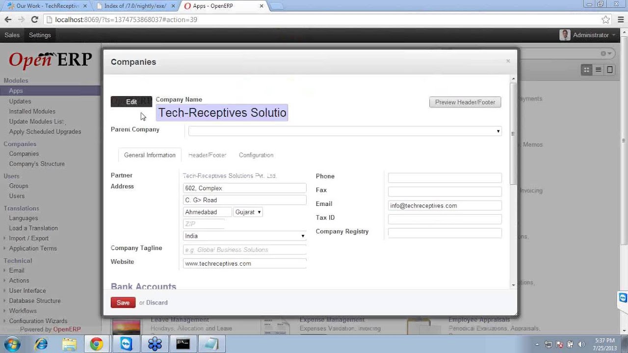Click the Company Name field
628x353 pixels.
click(222, 113)
